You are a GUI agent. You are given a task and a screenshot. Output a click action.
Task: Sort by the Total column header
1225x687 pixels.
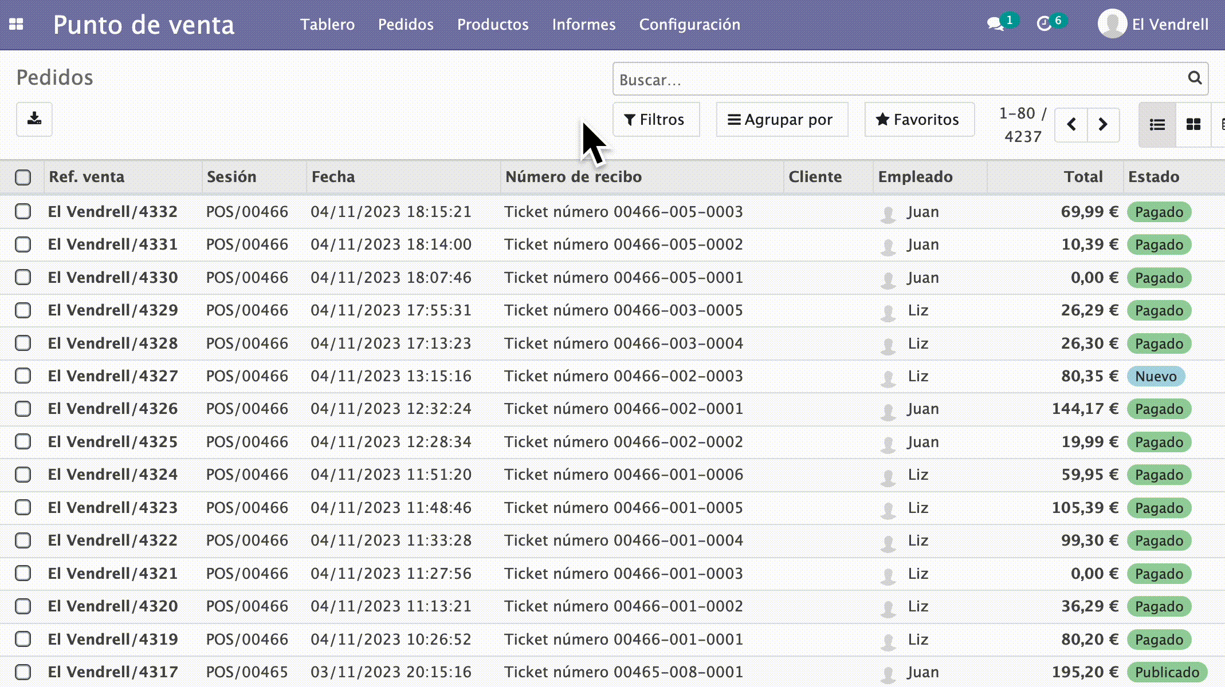point(1083,177)
